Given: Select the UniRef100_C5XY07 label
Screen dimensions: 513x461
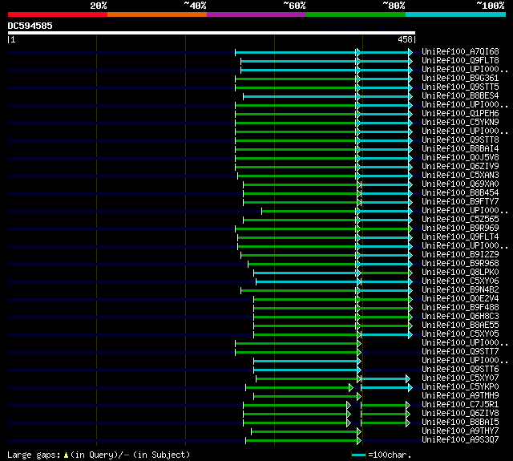Looking at the screenshot, I should tap(460, 378).
